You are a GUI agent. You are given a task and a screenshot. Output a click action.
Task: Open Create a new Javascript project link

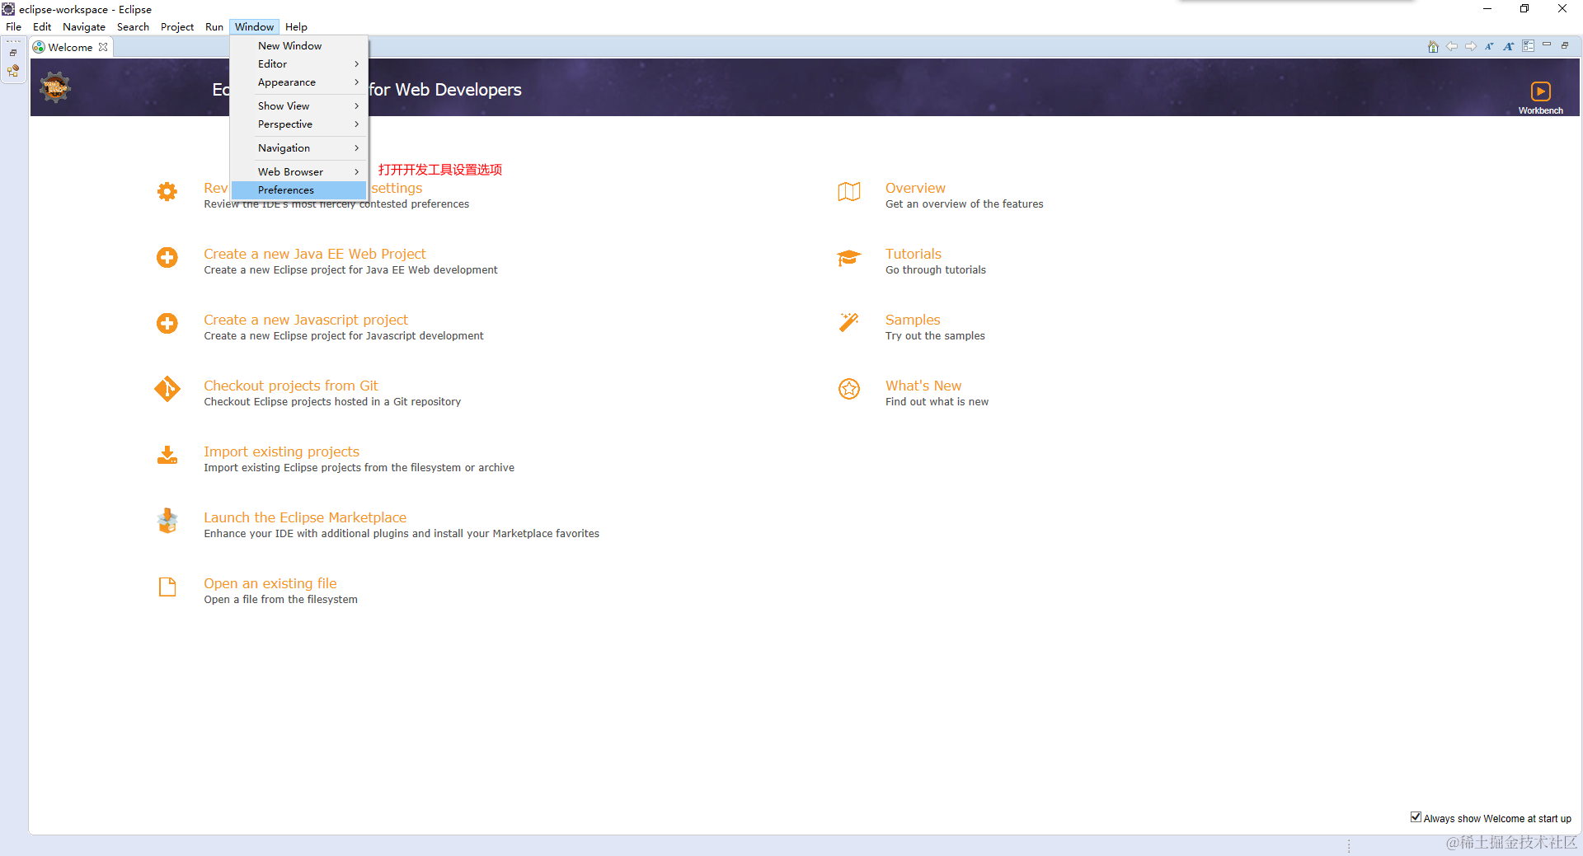pos(306,320)
